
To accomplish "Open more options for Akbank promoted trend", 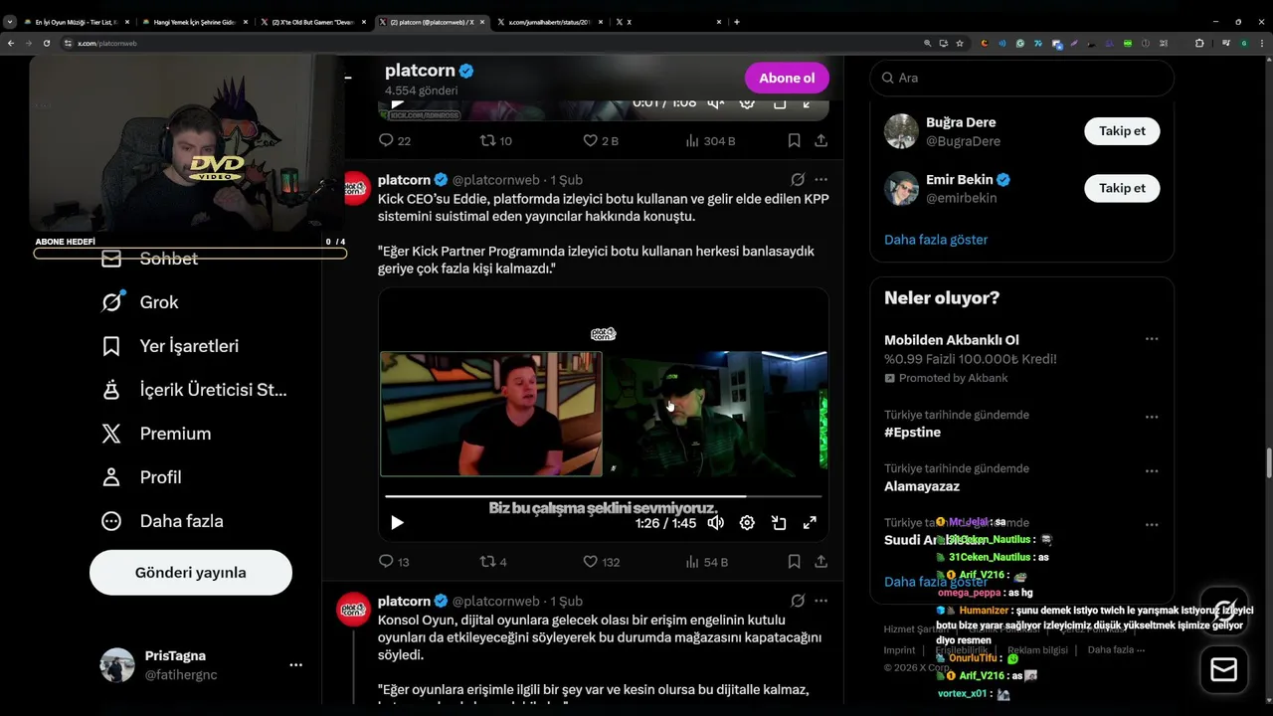I will [x=1152, y=339].
